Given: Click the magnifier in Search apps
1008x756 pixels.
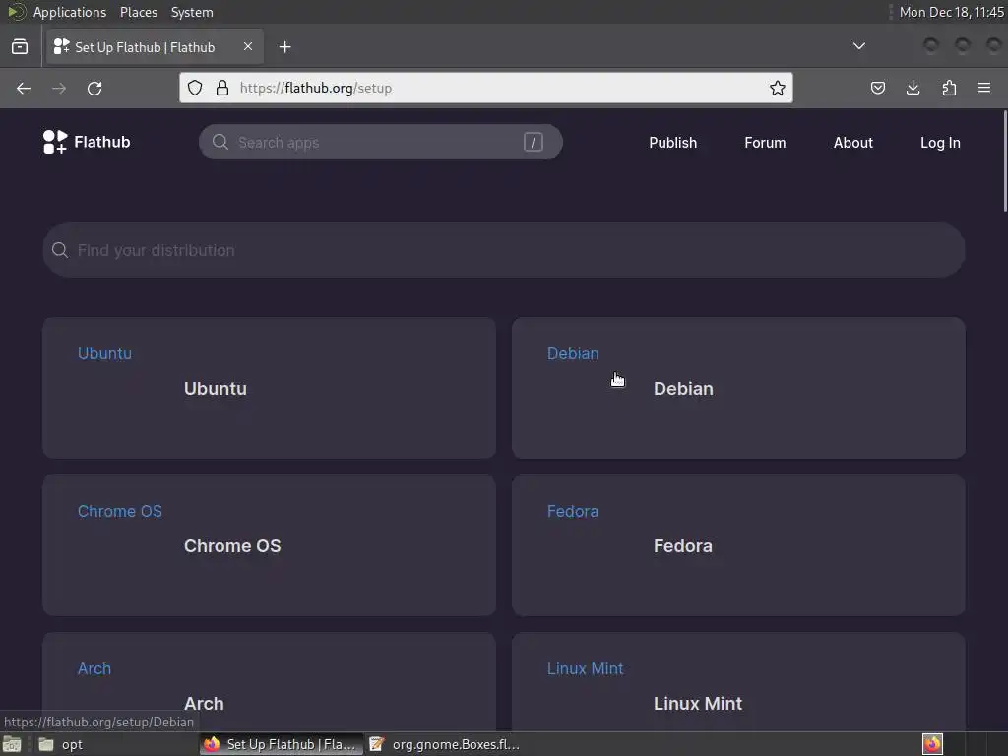Looking at the screenshot, I should [220, 142].
